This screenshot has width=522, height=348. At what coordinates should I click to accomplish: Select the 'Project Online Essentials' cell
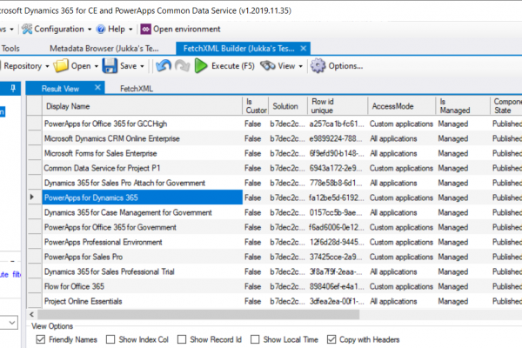(142, 301)
